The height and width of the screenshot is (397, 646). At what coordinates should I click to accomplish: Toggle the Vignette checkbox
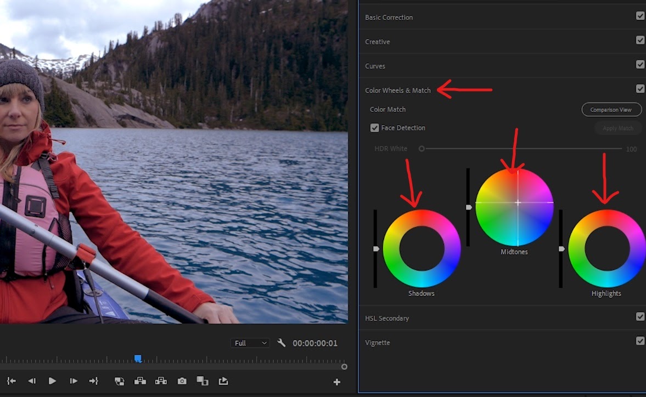(x=640, y=341)
